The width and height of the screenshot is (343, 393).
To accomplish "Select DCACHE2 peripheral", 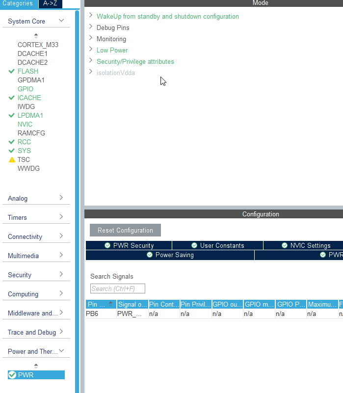I will (x=32, y=62).
